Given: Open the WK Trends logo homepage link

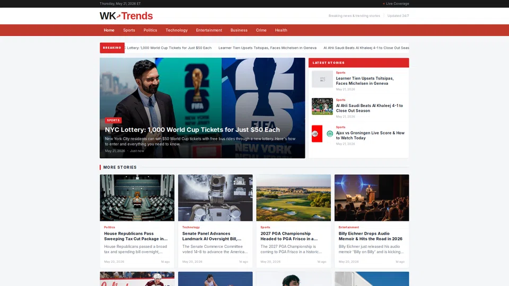Looking at the screenshot, I should click(126, 16).
